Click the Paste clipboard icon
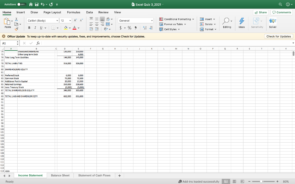The image size is (295, 184). coord(7,21)
